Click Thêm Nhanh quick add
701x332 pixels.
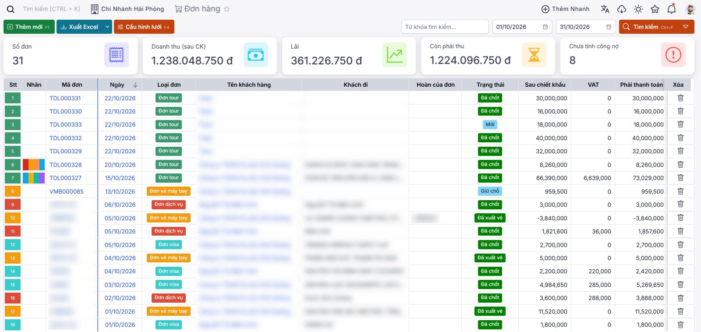tap(566, 9)
